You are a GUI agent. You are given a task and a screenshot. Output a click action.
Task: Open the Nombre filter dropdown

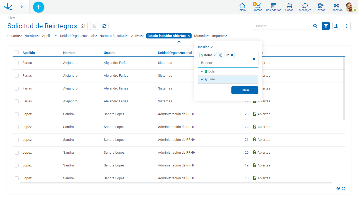click(x=32, y=36)
